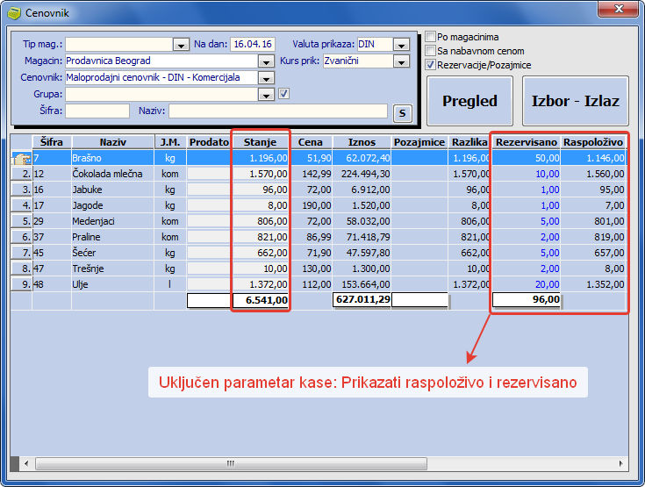645x487 pixels.
Task: Click the Na dan date field
Action: tap(253, 44)
